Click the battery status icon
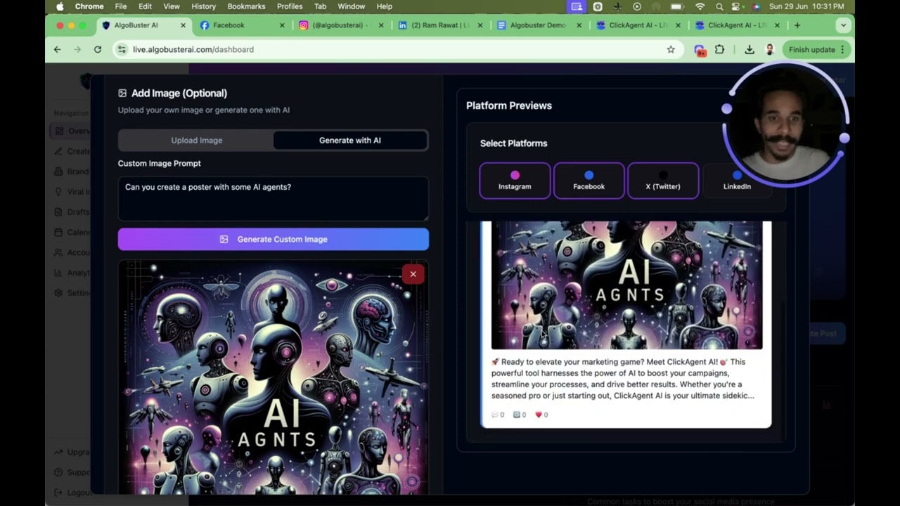Viewport: 900px width, 506px height. 677,6
